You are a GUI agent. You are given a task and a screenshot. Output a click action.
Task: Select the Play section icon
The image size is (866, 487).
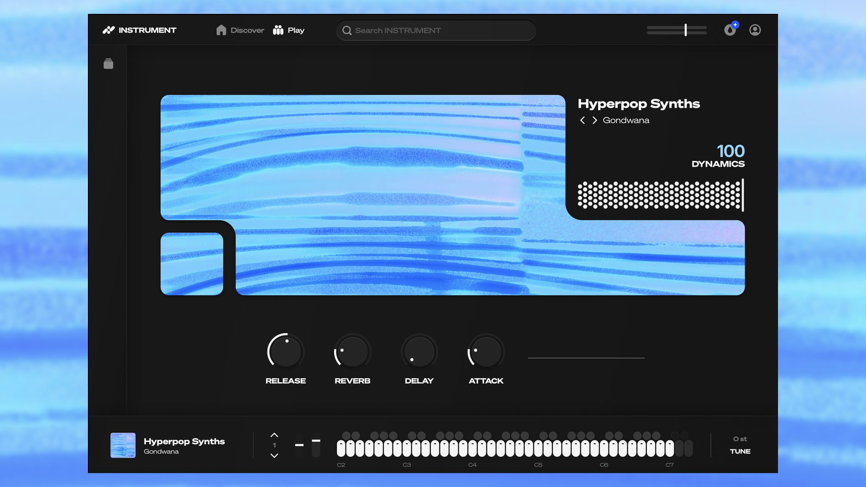[x=278, y=30]
